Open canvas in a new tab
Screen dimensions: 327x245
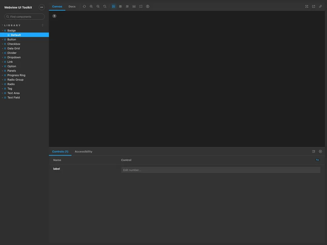pos(313,7)
